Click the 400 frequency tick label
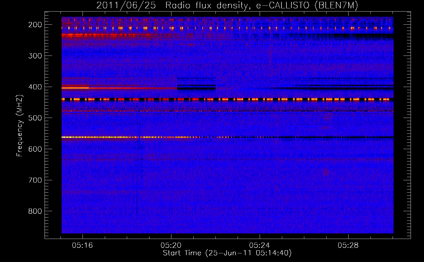Screen dimensions: 424x262 [35, 87]
